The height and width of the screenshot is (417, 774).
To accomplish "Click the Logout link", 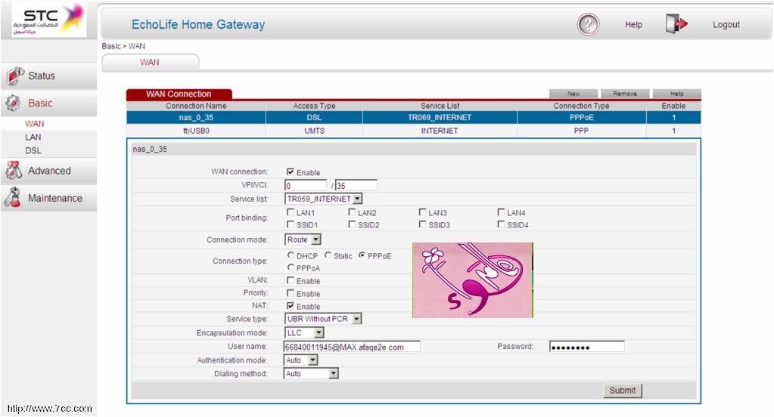I will 726,25.
